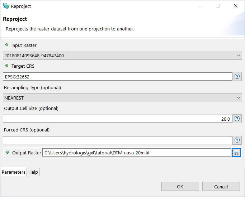Focus the Output Cell Size field

pos(117,119)
